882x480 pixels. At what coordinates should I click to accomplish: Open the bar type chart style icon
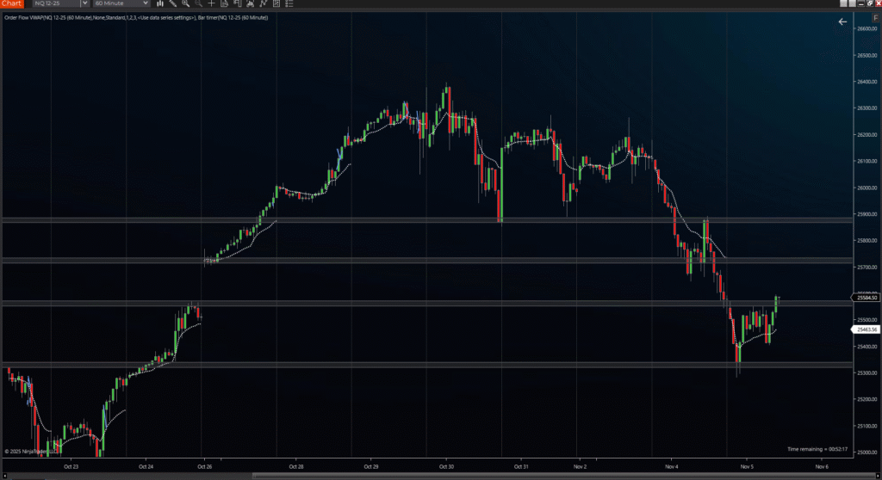click(160, 3)
